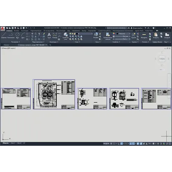Select the Circle (Круг) tool
The height and width of the screenshot is (172, 172).
click(18, 36)
